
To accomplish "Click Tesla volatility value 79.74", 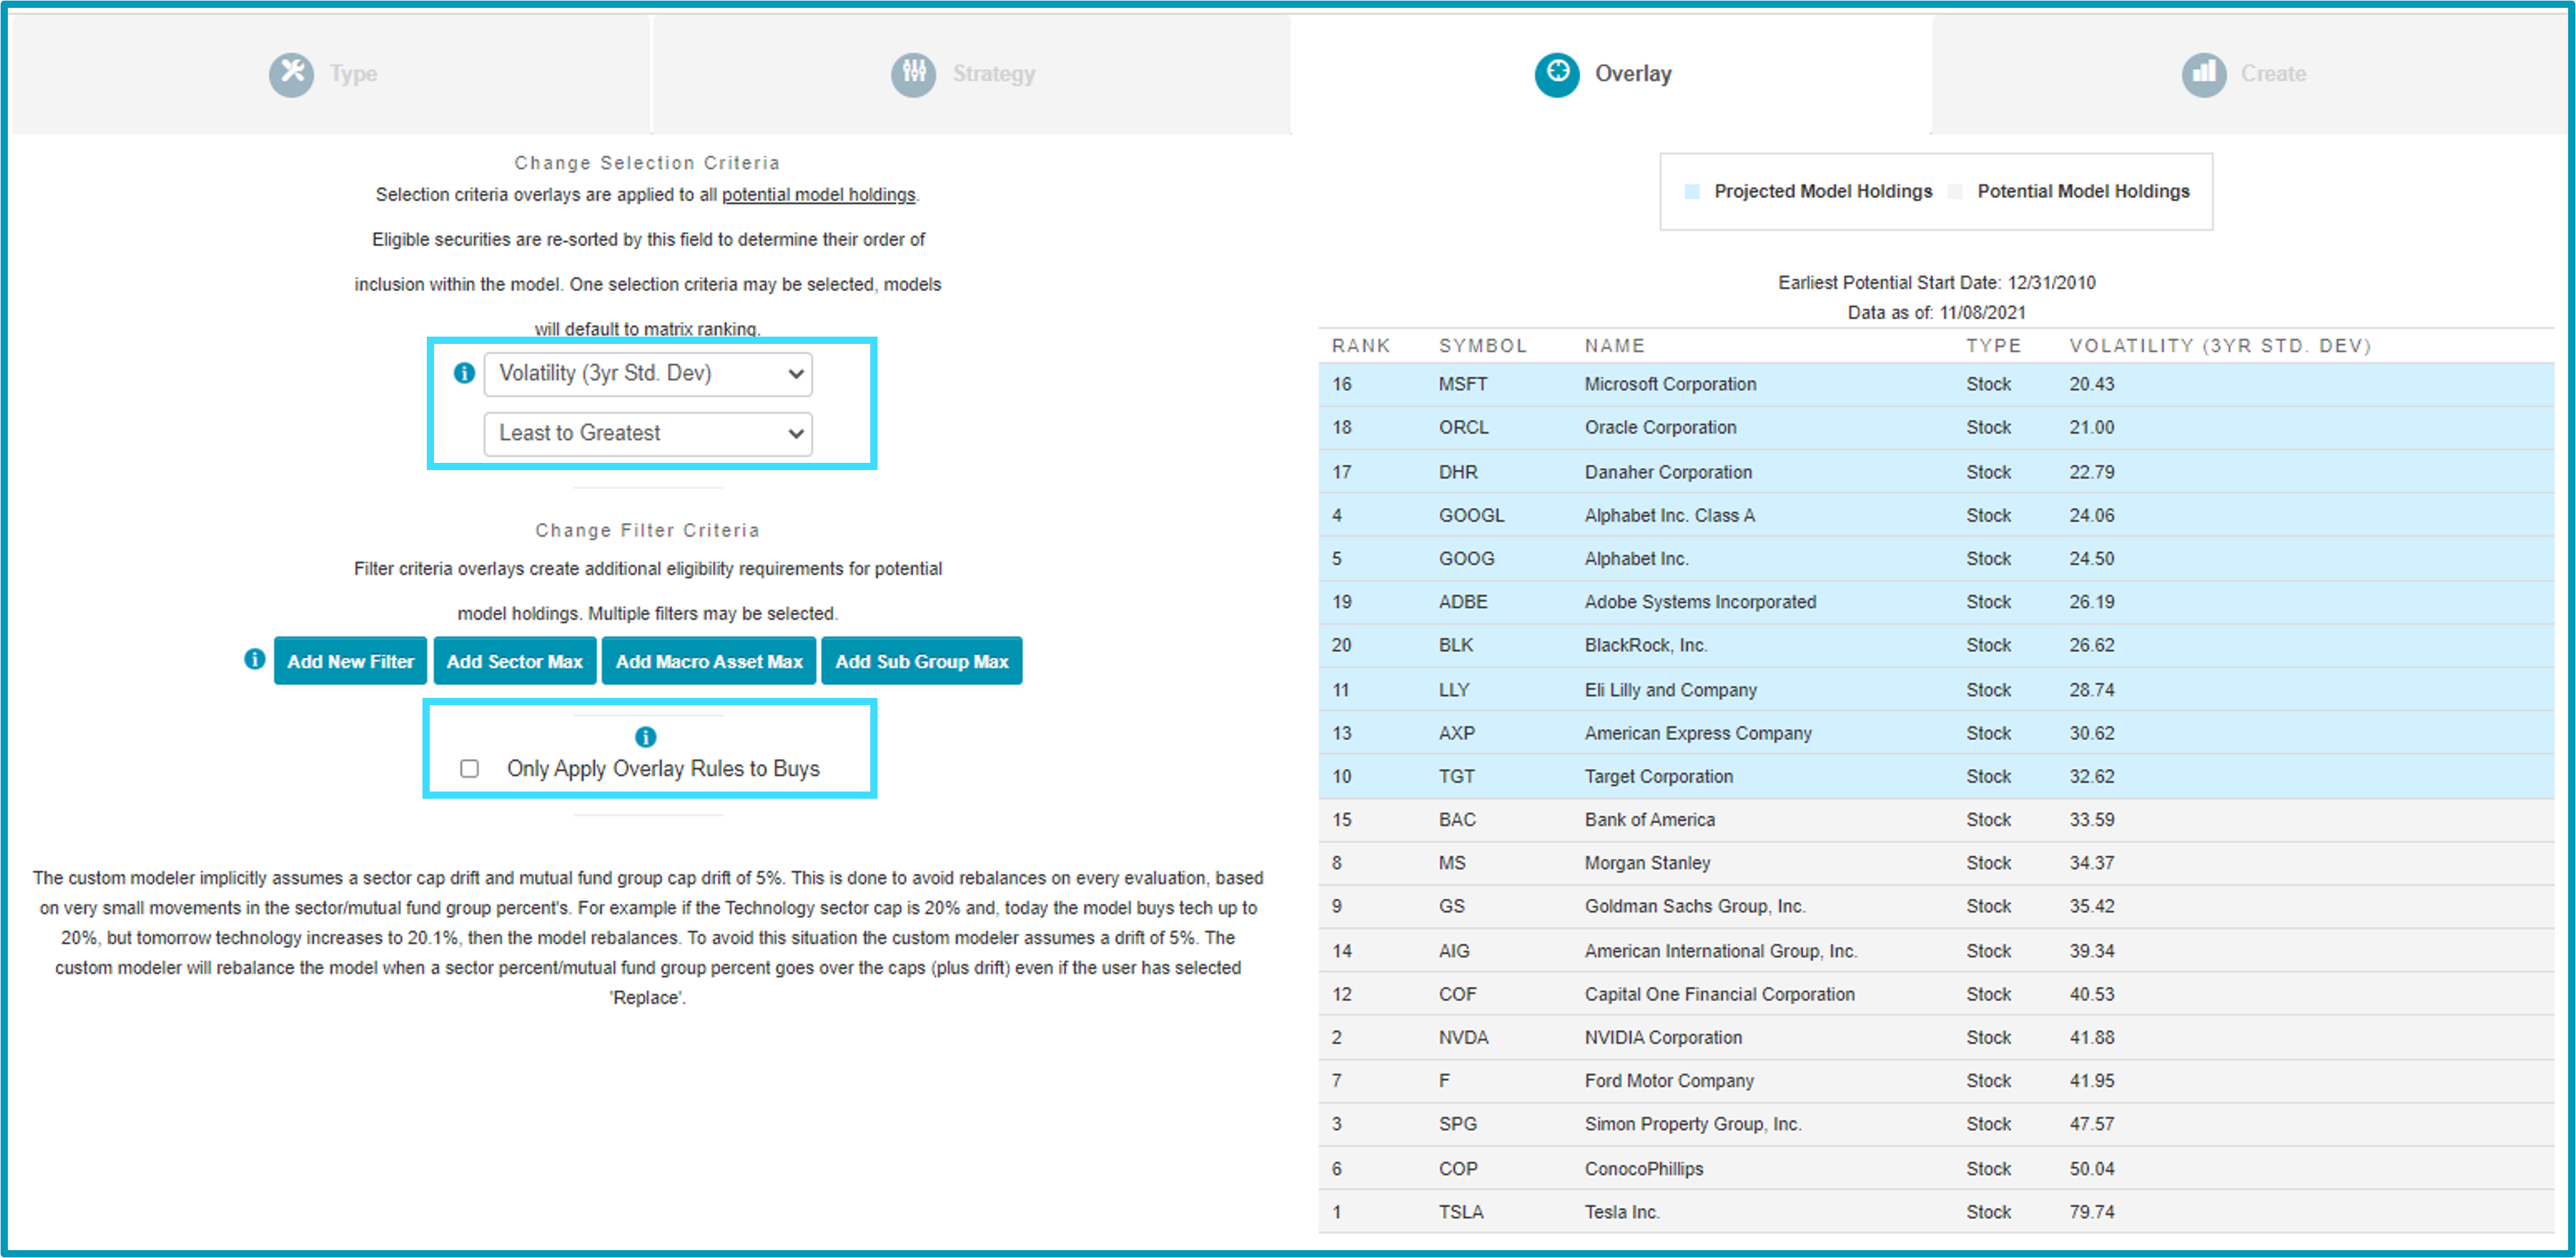I will pyautogui.click(x=2092, y=1212).
